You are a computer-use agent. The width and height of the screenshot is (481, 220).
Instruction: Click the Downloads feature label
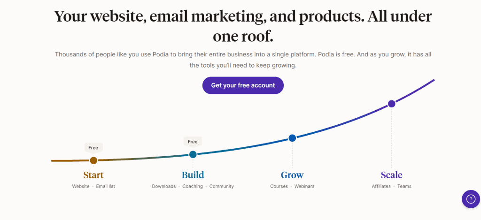pos(164,186)
